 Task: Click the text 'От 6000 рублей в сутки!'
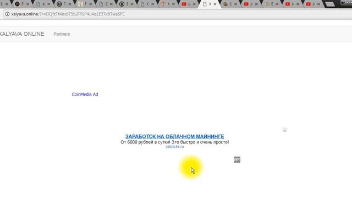145,142
